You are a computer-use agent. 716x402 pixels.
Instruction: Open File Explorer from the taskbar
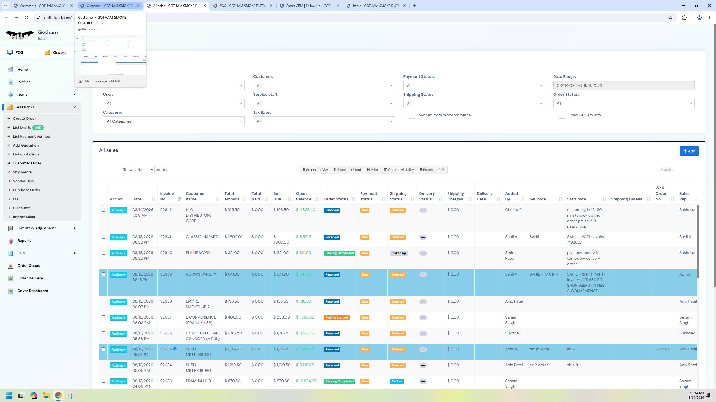pyautogui.click(x=46, y=395)
